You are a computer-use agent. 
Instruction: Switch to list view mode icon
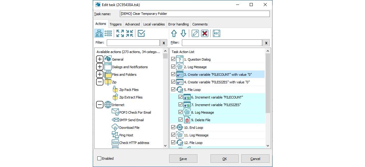tap(108, 33)
